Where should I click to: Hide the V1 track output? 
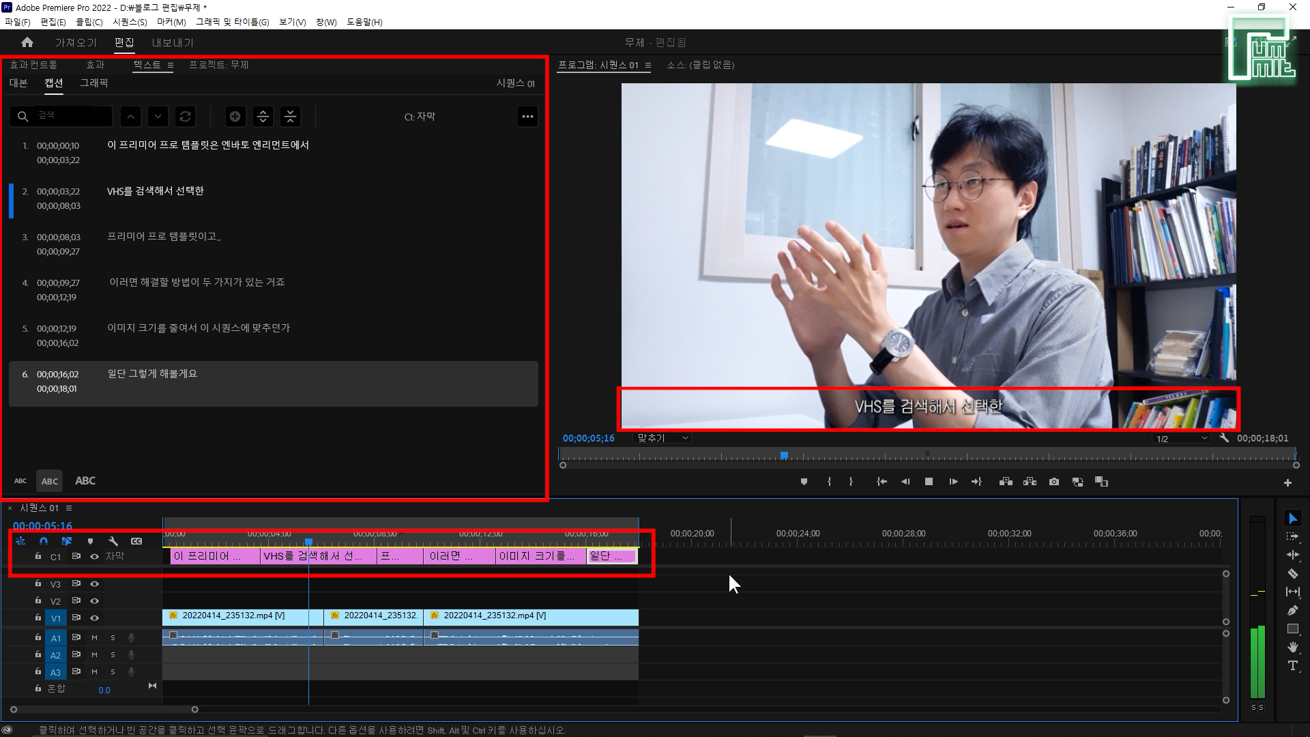point(95,618)
